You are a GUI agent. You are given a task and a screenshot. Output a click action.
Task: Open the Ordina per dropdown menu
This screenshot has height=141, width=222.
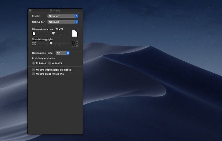(63, 22)
